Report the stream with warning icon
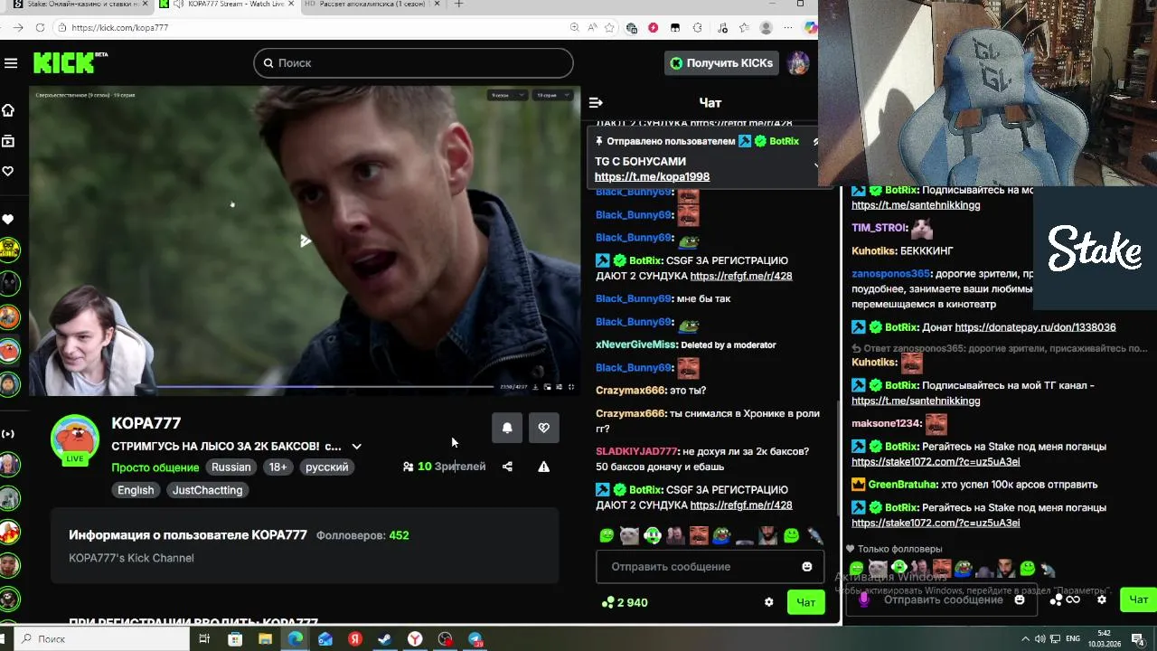The image size is (1157, 651). pyautogui.click(x=543, y=467)
